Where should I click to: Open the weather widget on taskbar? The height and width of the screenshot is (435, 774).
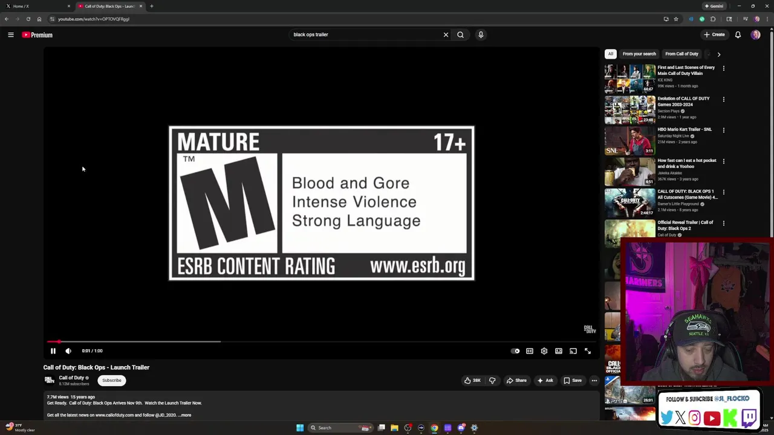[x=21, y=427]
